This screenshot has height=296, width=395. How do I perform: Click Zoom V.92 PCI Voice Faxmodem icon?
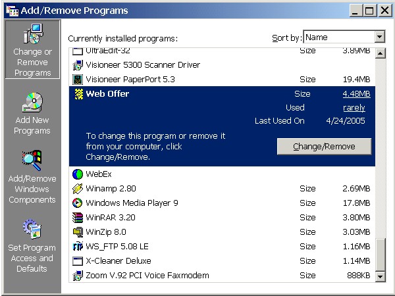point(78,276)
